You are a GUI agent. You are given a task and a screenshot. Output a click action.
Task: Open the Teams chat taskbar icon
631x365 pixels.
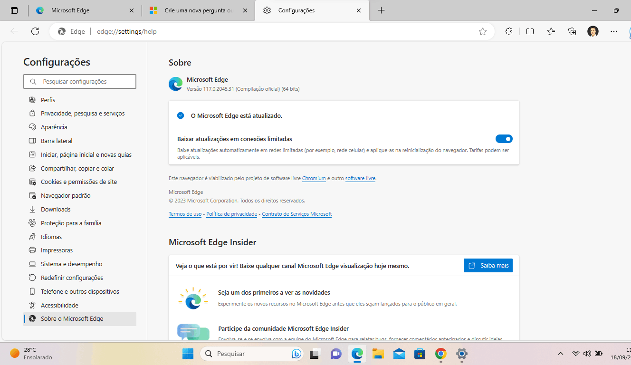click(336, 354)
